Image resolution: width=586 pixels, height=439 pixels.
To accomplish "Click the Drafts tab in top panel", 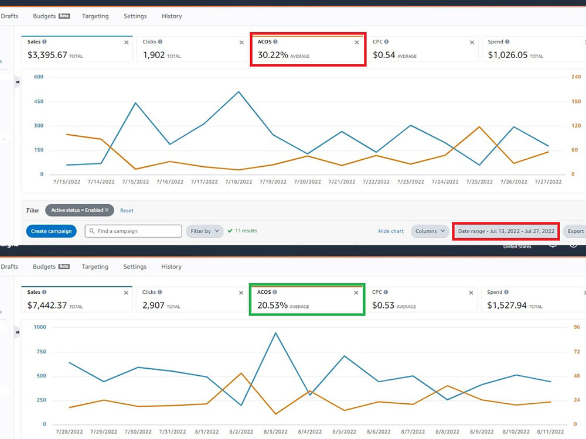I will (x=9, y=16).
